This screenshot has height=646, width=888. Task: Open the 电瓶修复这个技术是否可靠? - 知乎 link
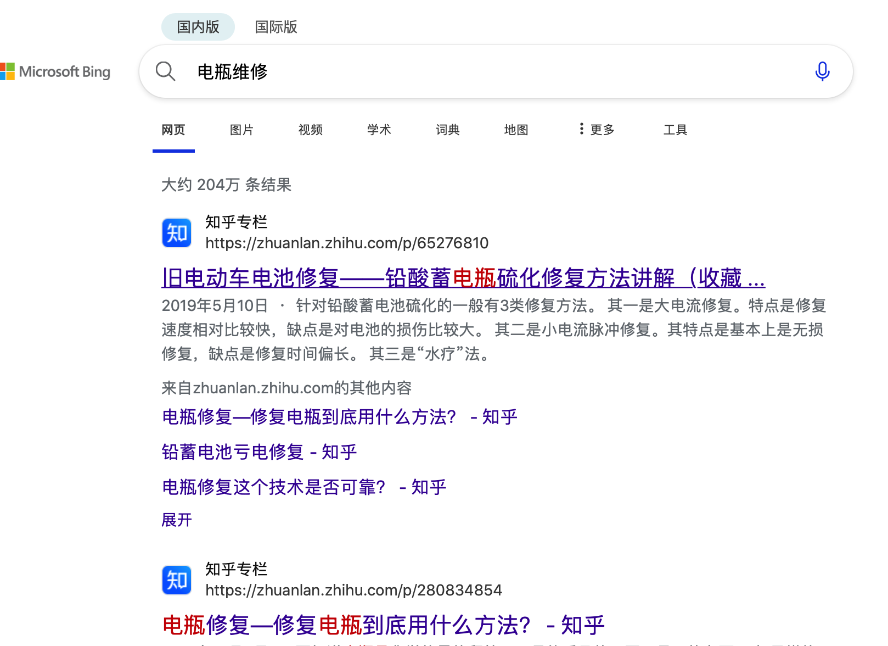[304, 487]
